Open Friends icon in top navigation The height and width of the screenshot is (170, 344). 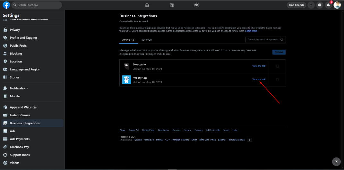172,5
